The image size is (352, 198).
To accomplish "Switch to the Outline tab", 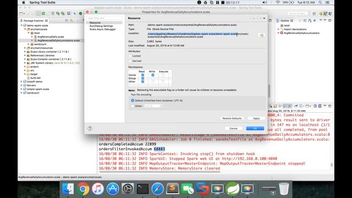I will click(285, 20).
